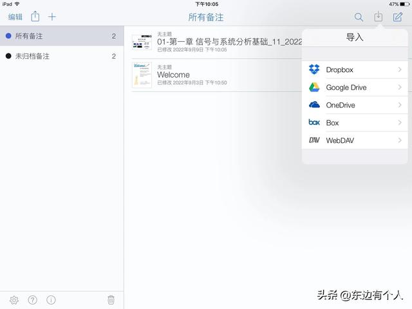Click the Dropbox logo icon
This screenshot has height=309, width=412.
pos(314,70)
